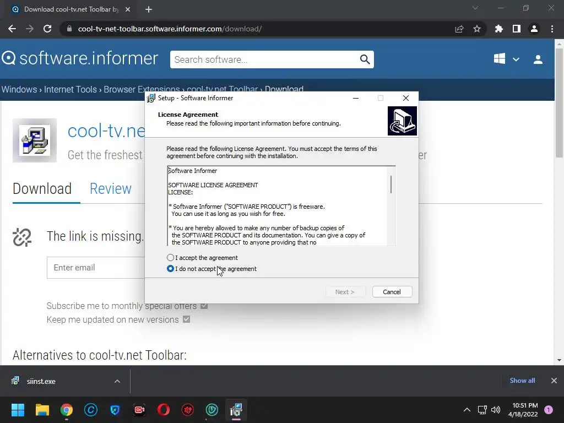Click the installer setup icon in taskbar
Viewport: 564px width, 423px height.
(236, 410)
